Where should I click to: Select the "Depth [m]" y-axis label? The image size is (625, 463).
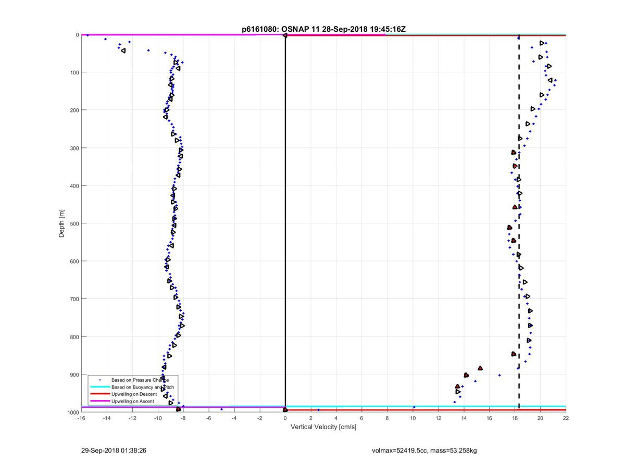(x=61, y=222)
